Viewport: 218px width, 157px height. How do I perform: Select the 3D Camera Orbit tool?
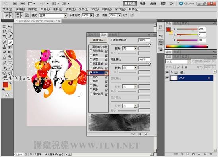point(10,73)
